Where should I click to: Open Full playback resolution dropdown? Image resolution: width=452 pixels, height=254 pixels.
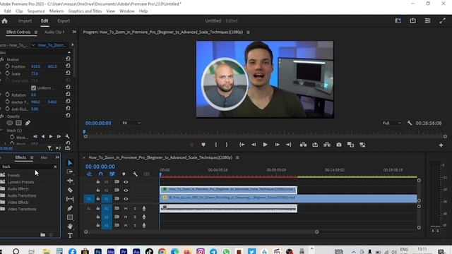pos(392,123)
